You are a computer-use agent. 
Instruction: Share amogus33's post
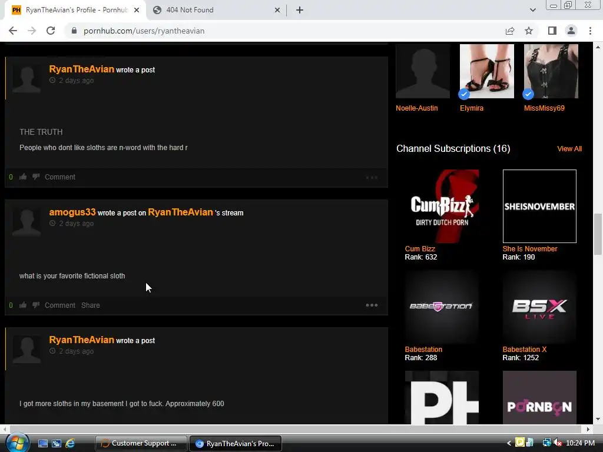click(x=90, y=305)
